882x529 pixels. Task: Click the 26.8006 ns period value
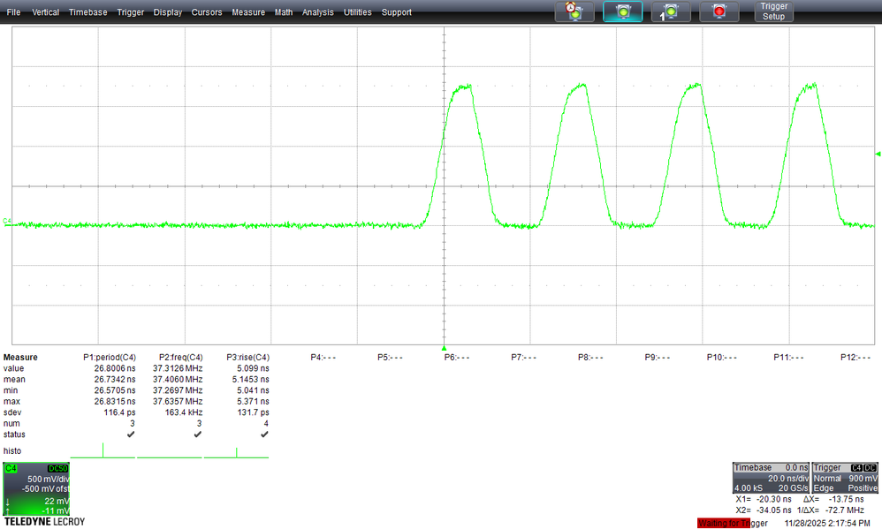click(x=115, y=369)
